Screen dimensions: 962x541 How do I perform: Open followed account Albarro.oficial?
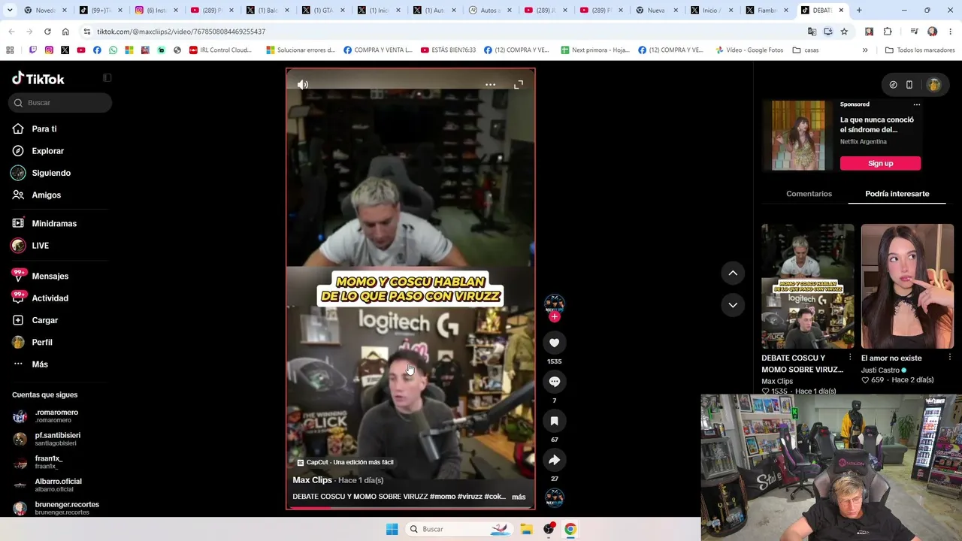[x=60, y=485]
